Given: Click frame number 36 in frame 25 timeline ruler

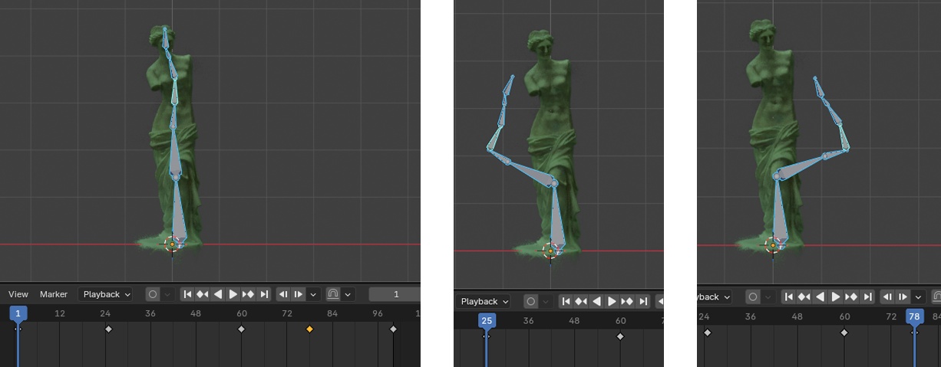Looking at the screenshot, I should coord(528,320).
